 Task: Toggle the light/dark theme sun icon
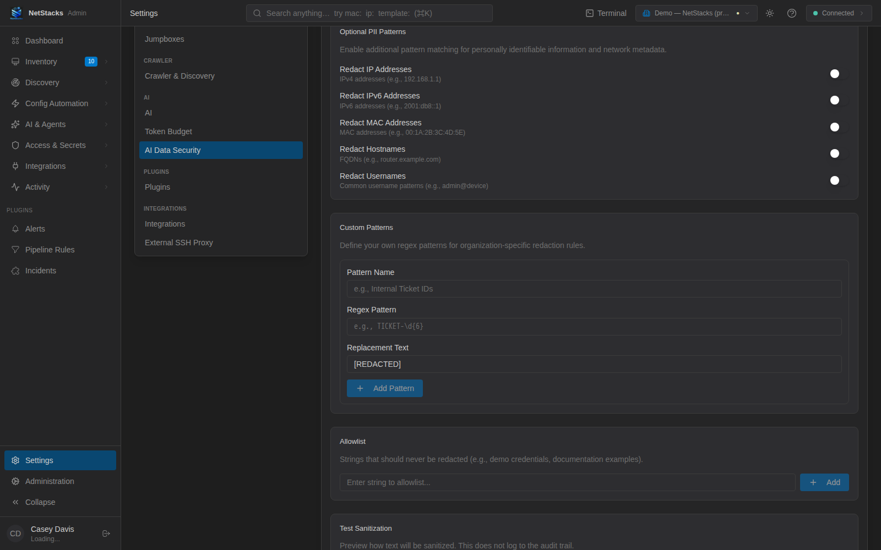point(770,13)
